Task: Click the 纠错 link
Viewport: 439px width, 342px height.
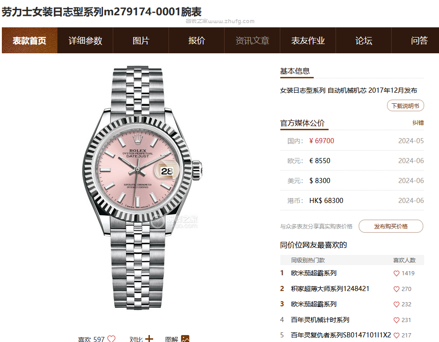Action: pos(418,123)
